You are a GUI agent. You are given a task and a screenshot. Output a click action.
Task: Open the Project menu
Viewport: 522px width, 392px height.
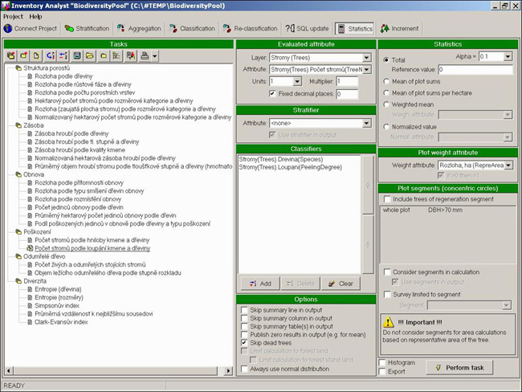(14, 16)
